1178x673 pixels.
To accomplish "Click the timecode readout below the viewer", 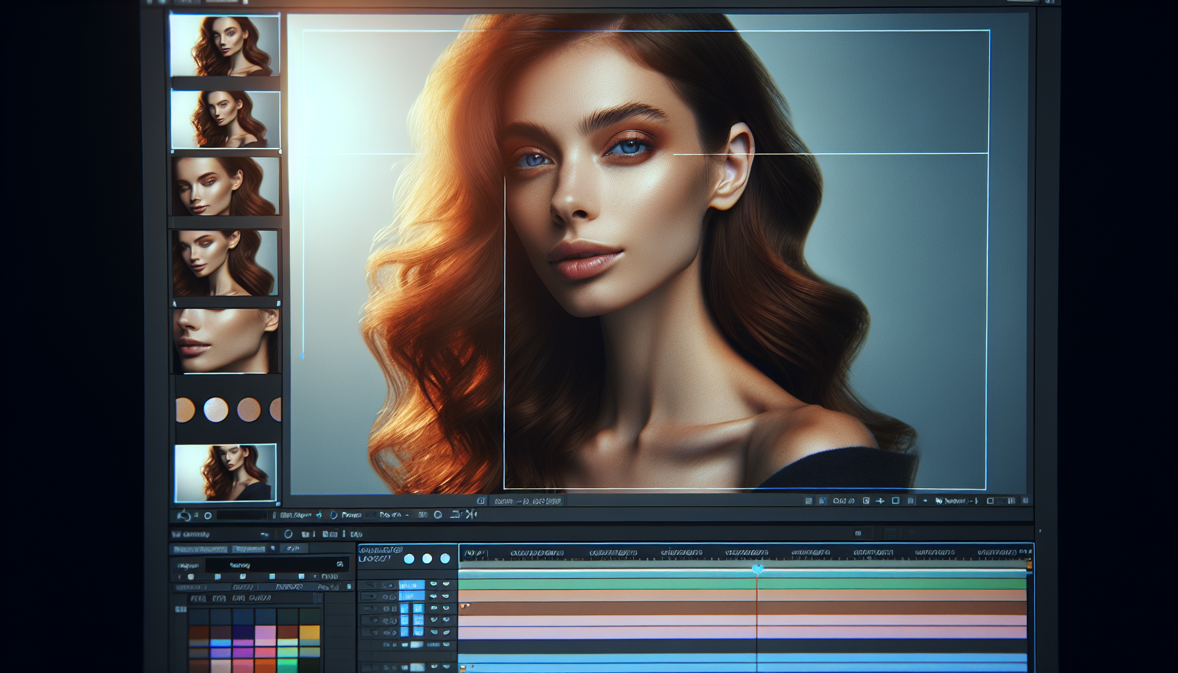I will click(529, 501).
